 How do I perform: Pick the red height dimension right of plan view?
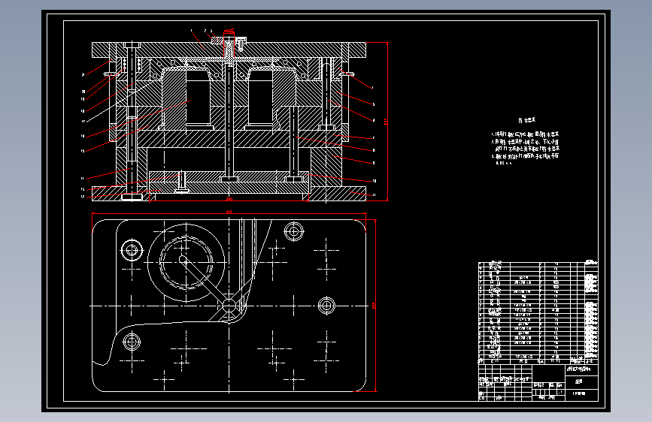click(375, 306)
